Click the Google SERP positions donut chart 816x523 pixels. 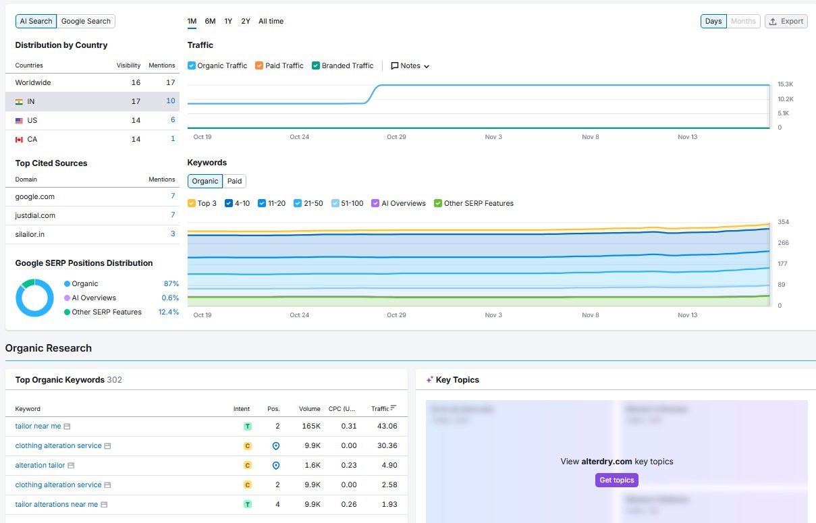point(34,298)
